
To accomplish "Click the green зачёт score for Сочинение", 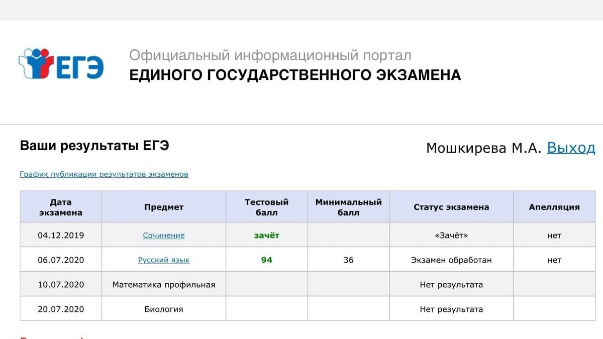I will pyautogui.click(x=267, y=235).
